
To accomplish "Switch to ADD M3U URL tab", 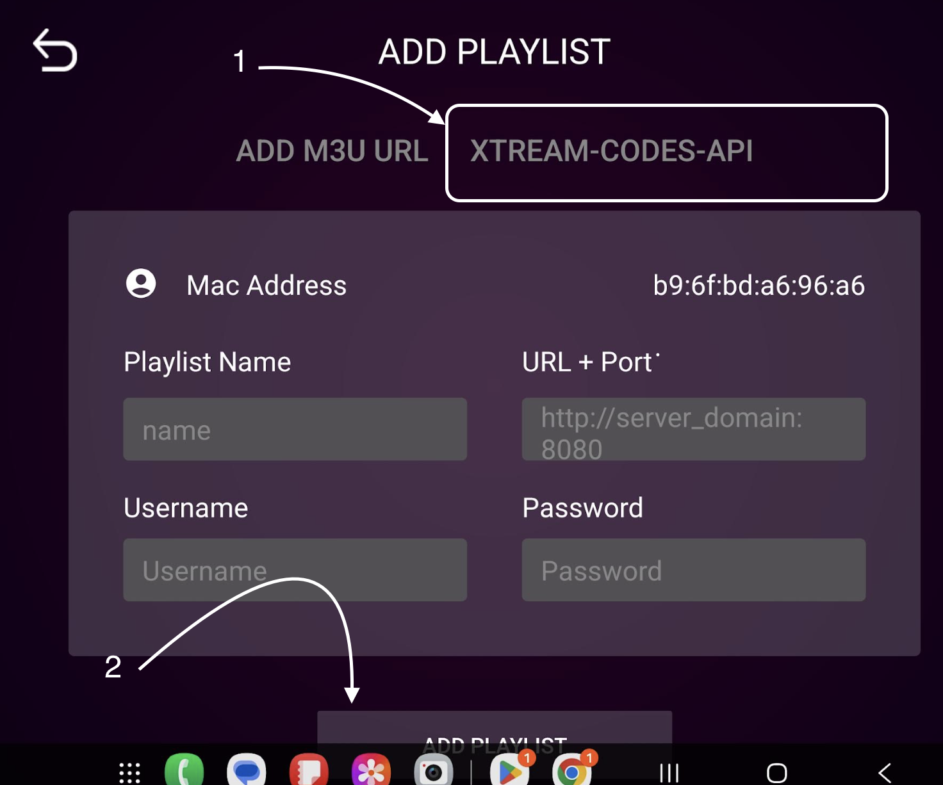I will click(332, 151).
